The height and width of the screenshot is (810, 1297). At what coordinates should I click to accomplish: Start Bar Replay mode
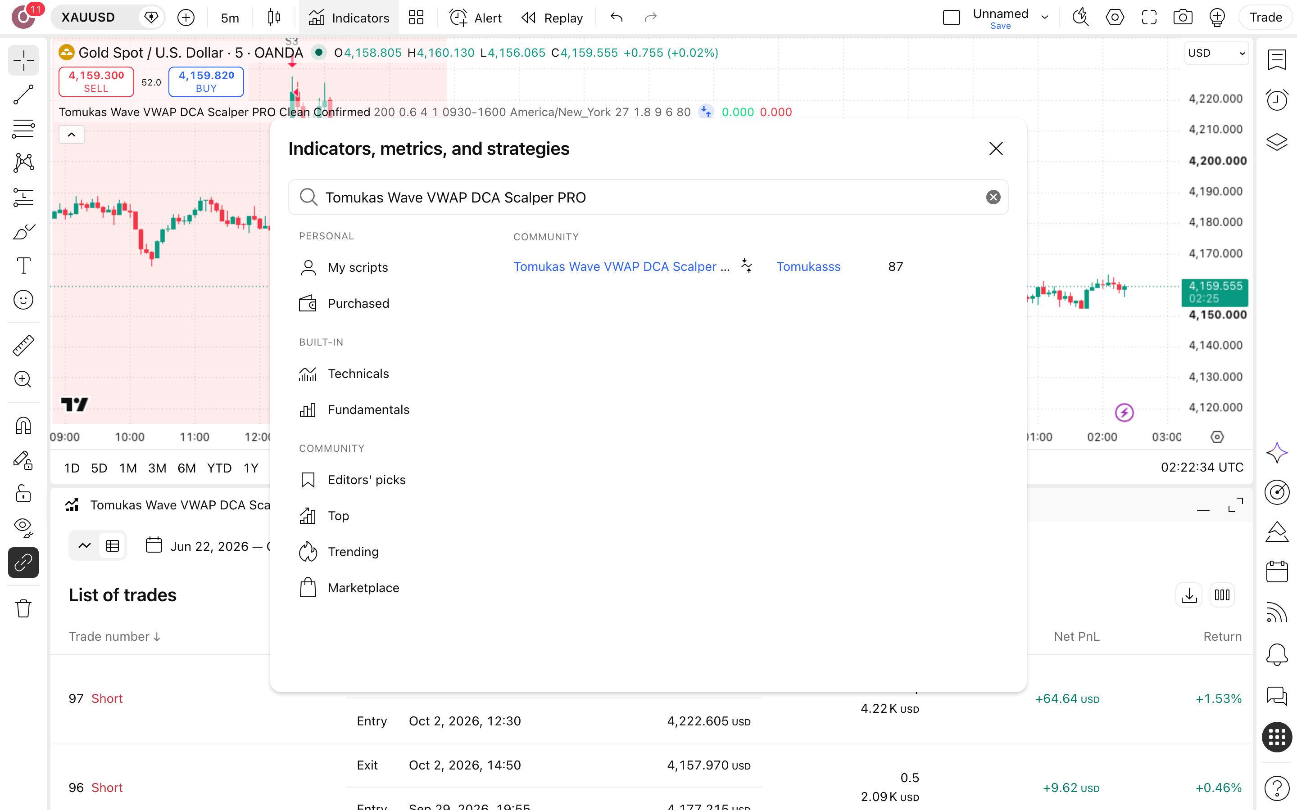(x=552, y=18)
